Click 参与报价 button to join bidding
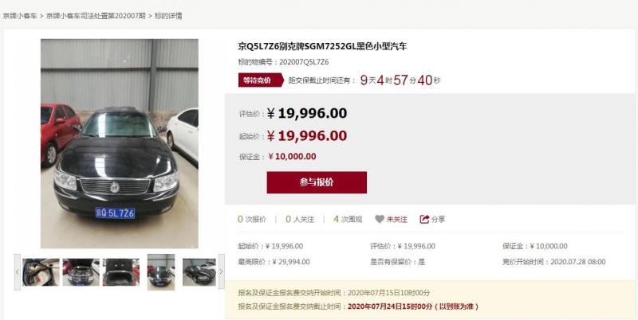Viewport: 638px width, 320px height. pos(317,182)
